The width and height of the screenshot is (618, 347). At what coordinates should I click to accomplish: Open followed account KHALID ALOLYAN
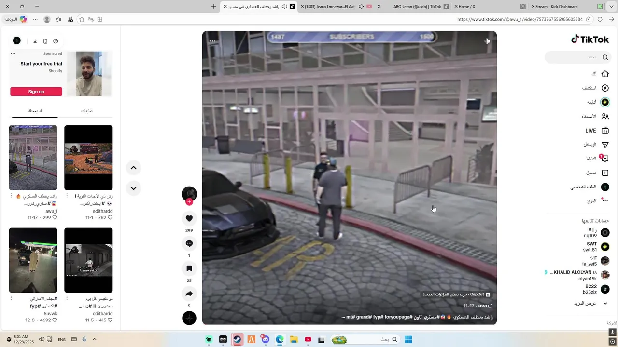577,275
